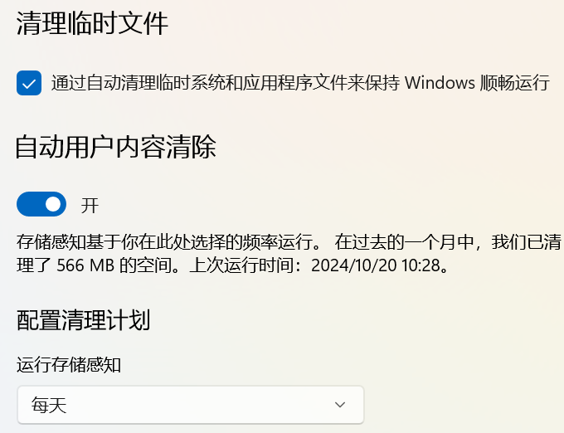Click the white knob of the blue toggle

(53, 204)
